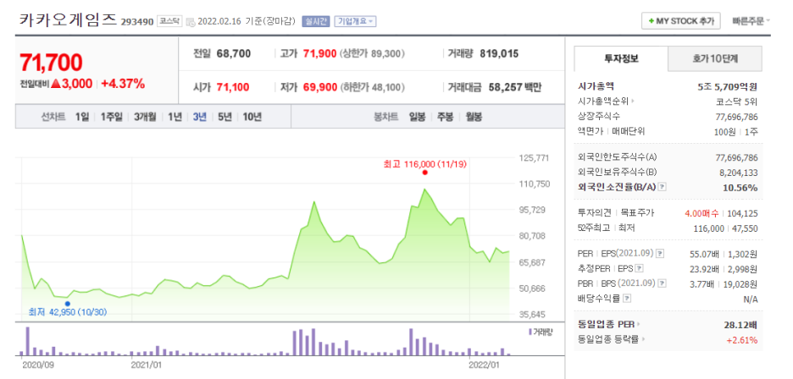Switch to the 투자정보 tab
793x379 pixels.
coord(621,58)
